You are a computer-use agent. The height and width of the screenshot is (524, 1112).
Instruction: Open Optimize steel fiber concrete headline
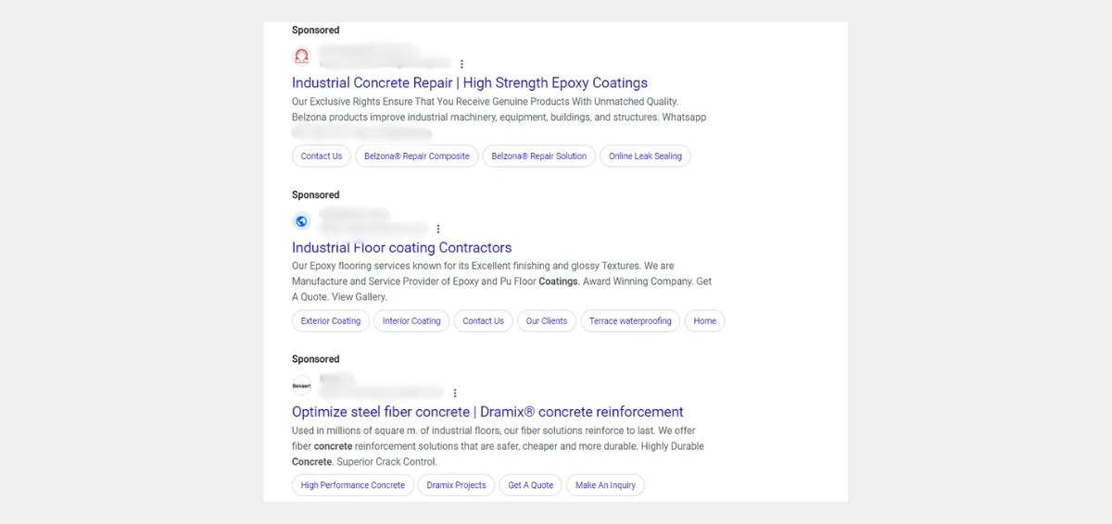tap(487, 412)
